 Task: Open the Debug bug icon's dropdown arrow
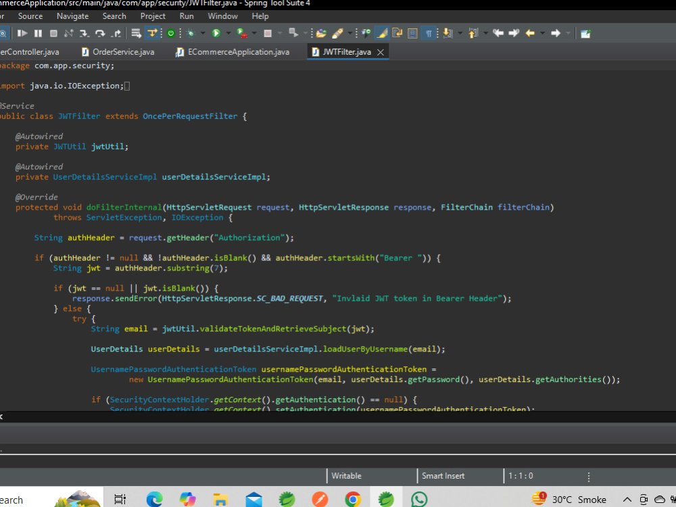[202, 33]
